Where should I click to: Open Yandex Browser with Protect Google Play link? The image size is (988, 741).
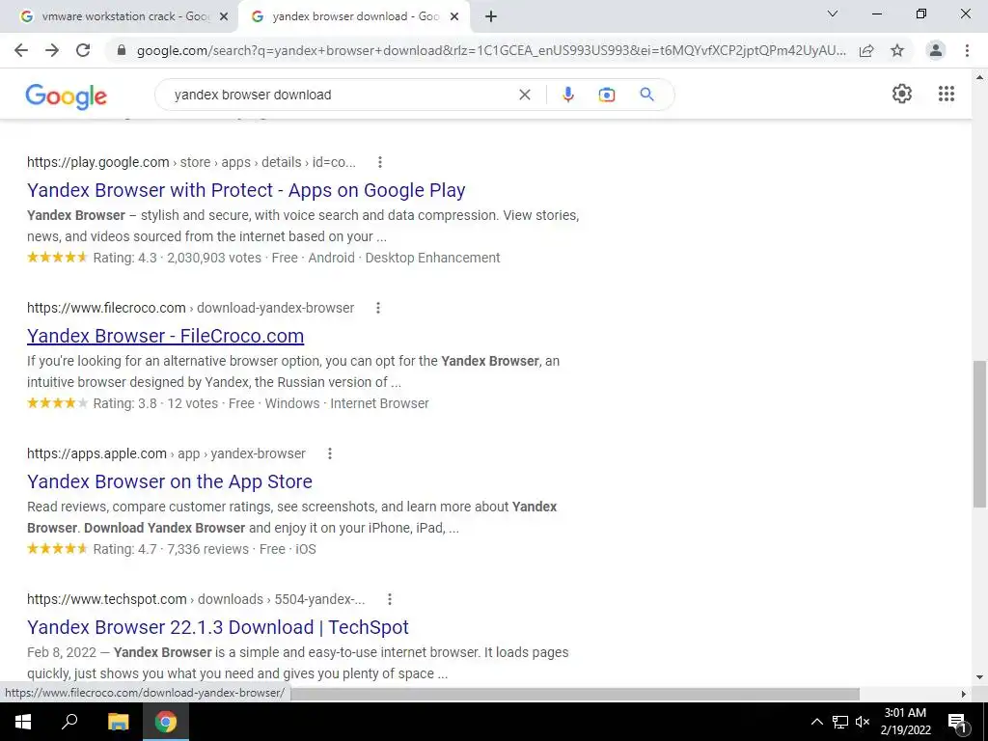(x=246, y=190)
